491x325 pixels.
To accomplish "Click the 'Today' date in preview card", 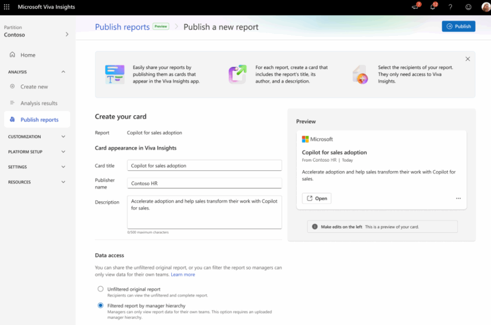I will click(x=347, y=160).
